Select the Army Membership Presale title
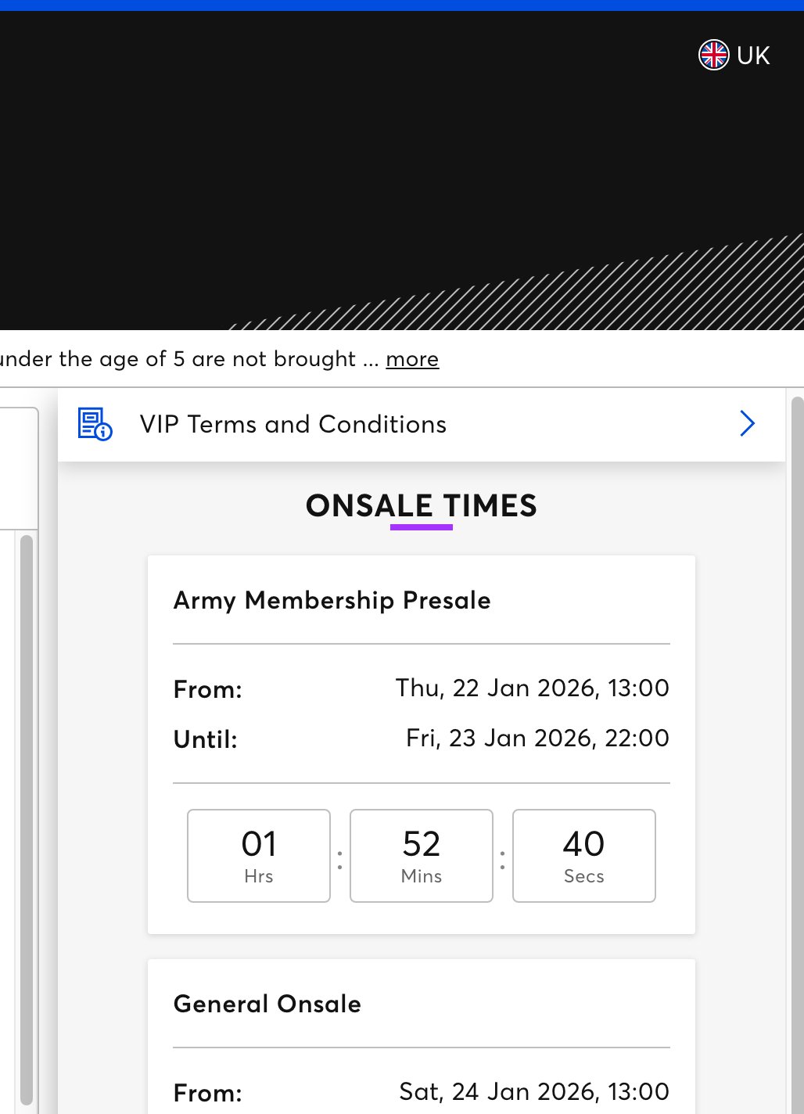Screen dimensions: 804x1114 332,600
